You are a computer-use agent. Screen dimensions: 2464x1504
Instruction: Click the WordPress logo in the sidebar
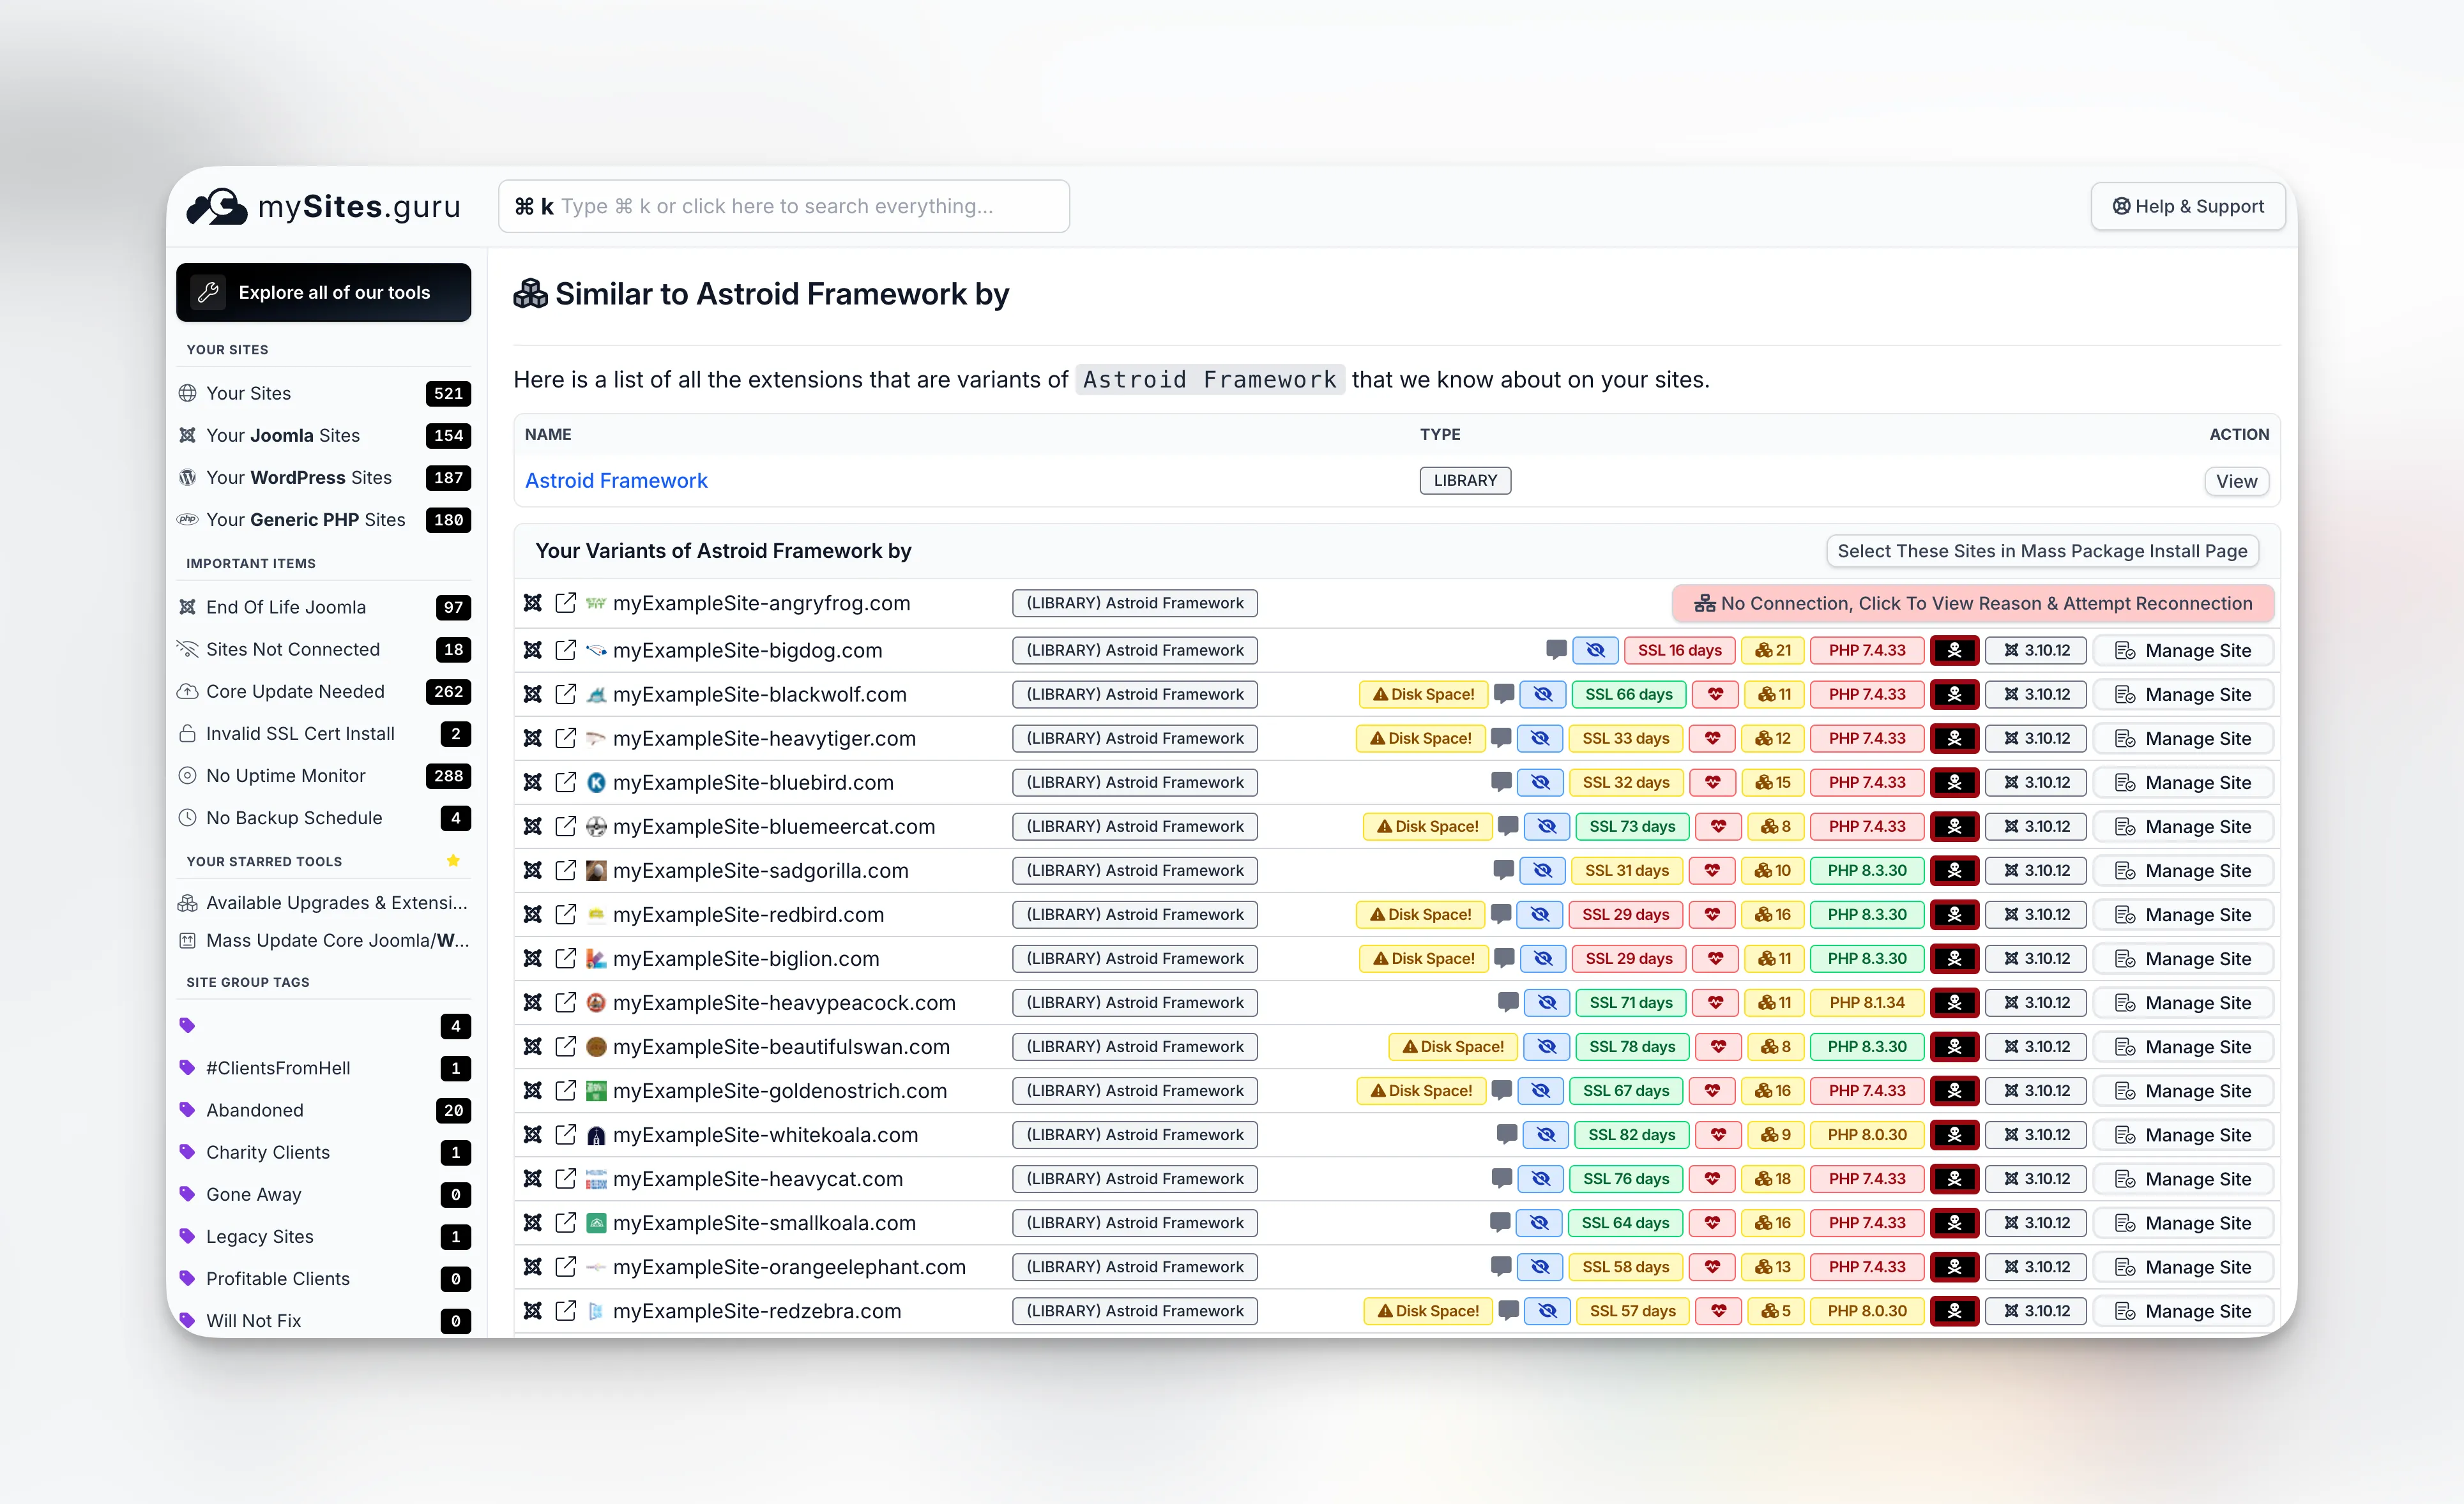tap(188, 478)
